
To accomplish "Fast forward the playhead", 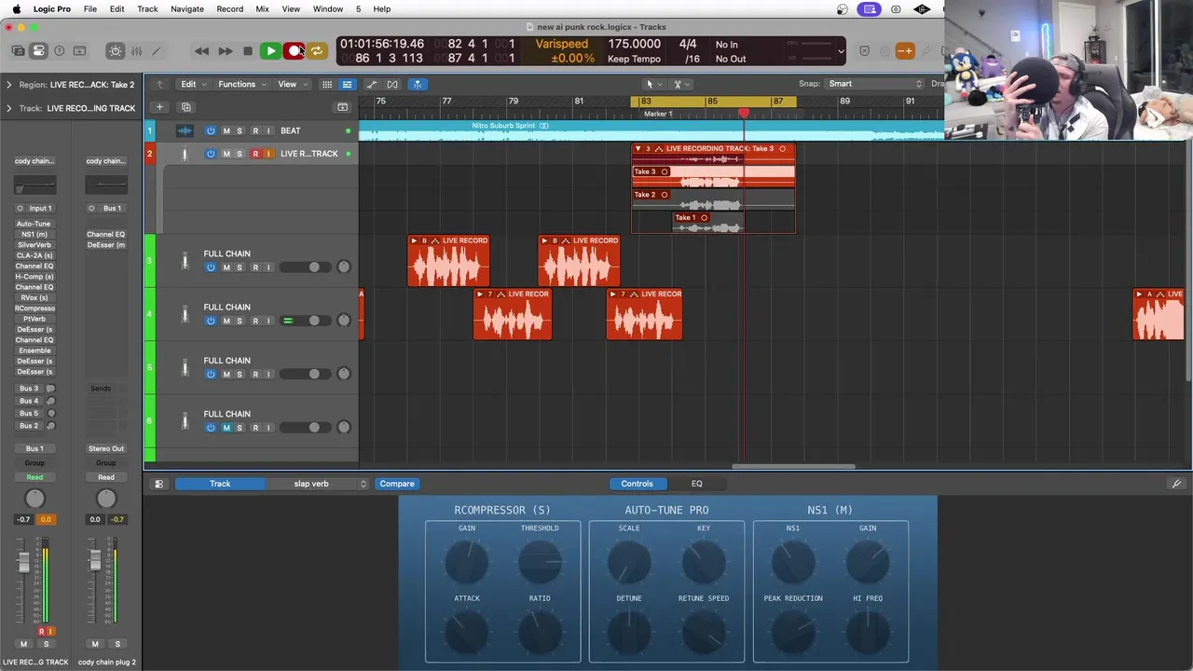I will tap(225, 51).
